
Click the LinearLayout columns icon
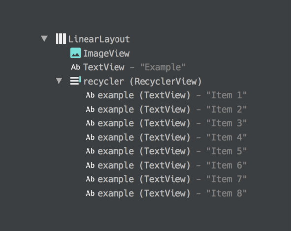[60, 39]
